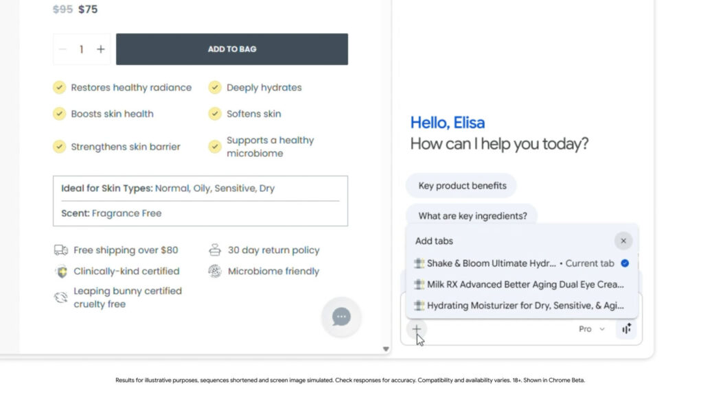Image resolution: width=703 pixels, height=395 pixels.
Task: Click the plus icon to add tabs
Action: point(416,329)
